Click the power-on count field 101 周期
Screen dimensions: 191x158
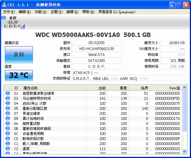coord(173,61)
